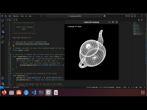Click the '#include <GL/glut.h>' line

click(22, 38)
